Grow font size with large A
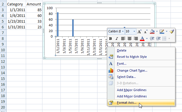Viewport: 182px width, 112px height. 140,32
